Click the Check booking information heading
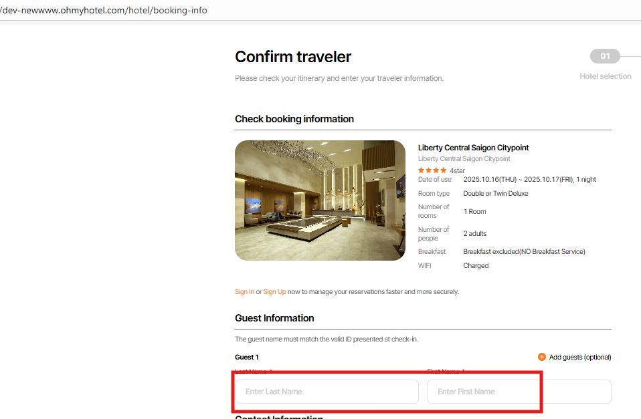The image size is (641, 419). point(294,119)
